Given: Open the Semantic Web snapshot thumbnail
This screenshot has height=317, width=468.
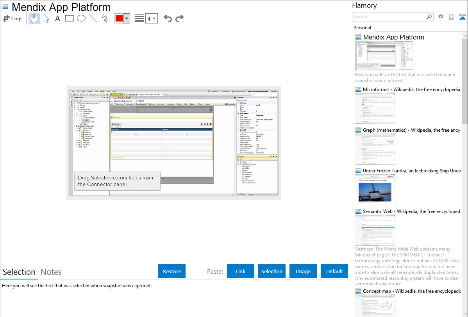Looking at the screenshot, I should pyautogui.click(x=375, y=230).
